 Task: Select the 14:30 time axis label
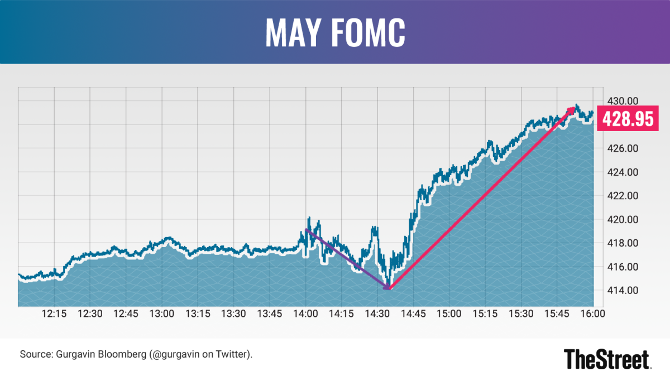[x=377, y=314]
